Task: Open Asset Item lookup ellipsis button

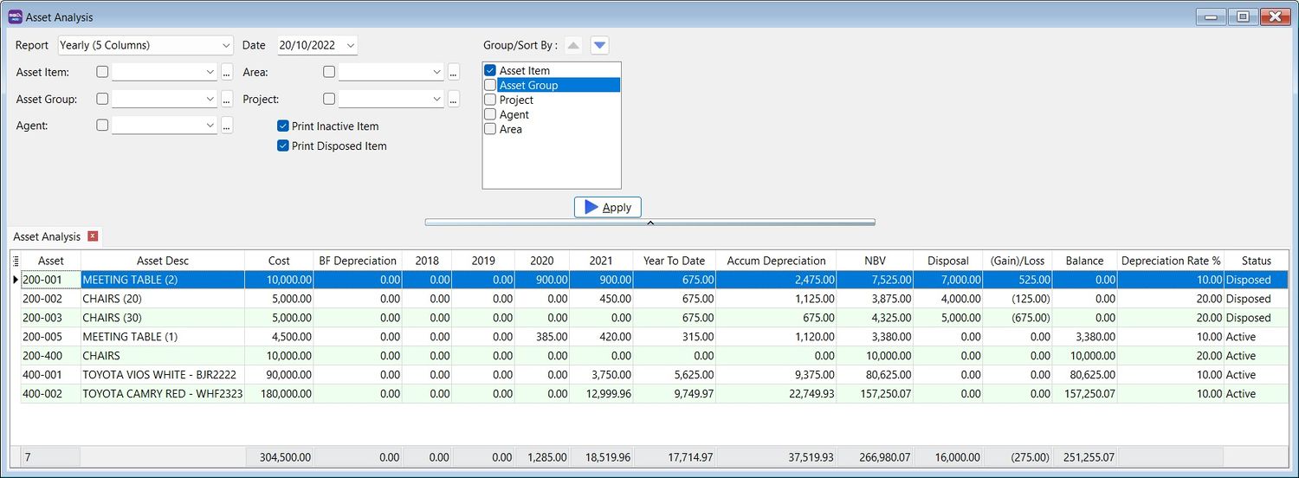Action: (227, 73)
